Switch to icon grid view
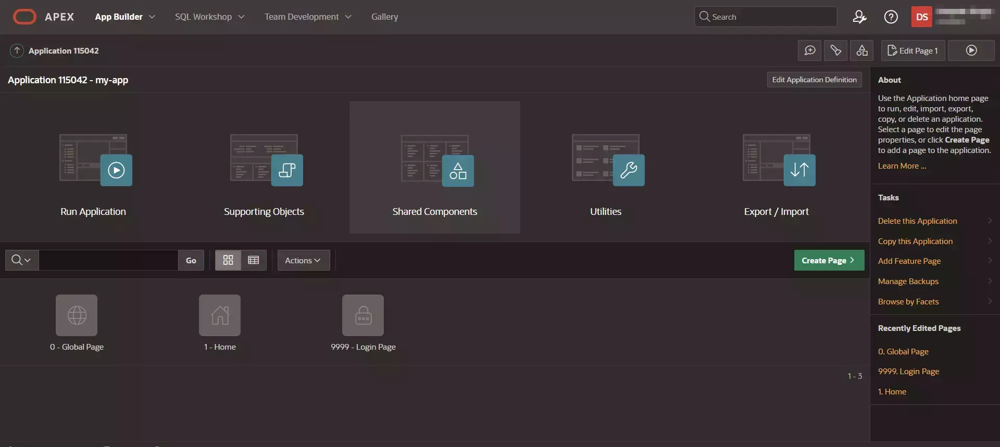The height and width of the screenshot is (447, 1000). click(228, 260)
